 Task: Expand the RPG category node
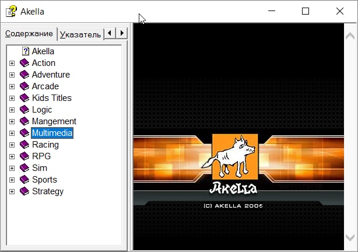click(12, 156)
